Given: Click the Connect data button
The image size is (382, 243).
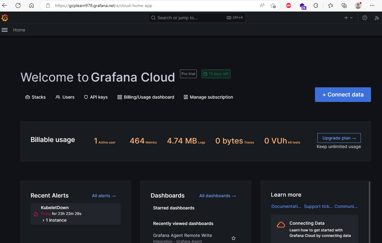Looking at the screenshot, I should coord(343,95).
